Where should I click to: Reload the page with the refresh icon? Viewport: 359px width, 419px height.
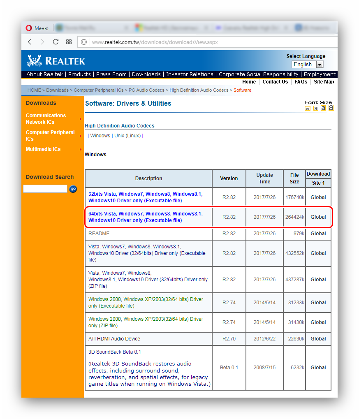(56, 42)
